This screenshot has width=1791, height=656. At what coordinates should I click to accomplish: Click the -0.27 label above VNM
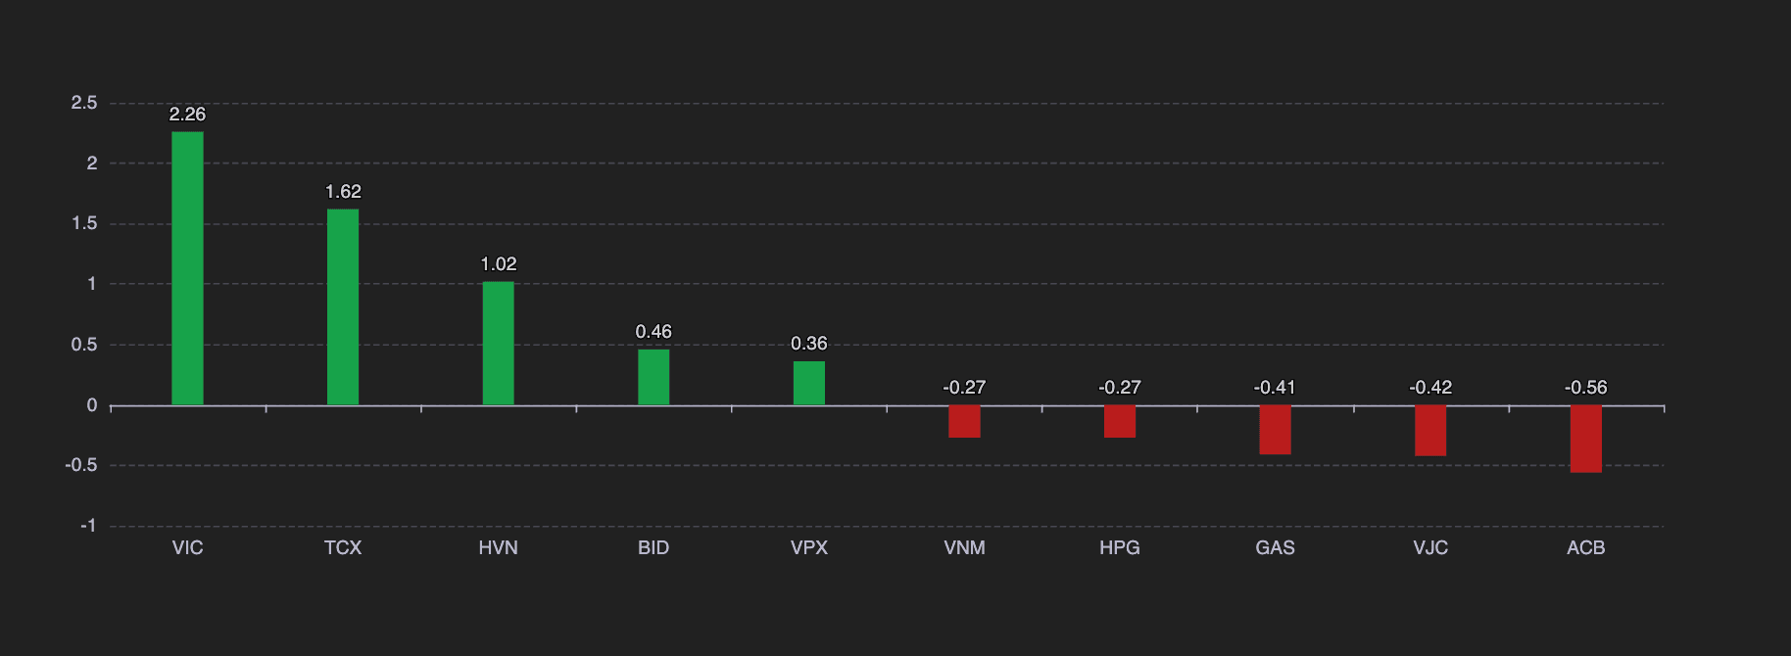964,388
